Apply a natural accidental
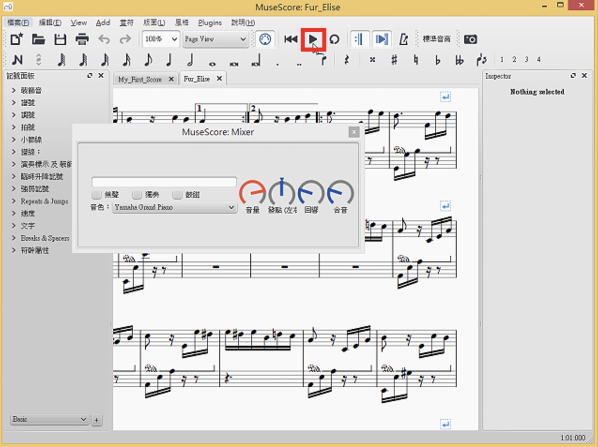598x447 pixels. 416,60
